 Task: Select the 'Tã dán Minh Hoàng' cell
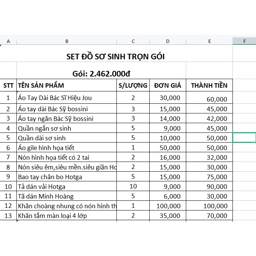(x=66, y=196)
